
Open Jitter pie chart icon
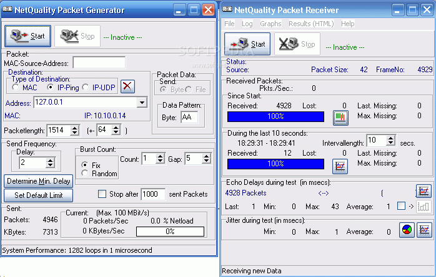pos(407,230)
